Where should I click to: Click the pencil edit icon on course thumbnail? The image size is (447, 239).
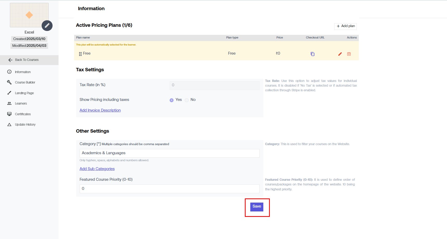pos(47,25)
